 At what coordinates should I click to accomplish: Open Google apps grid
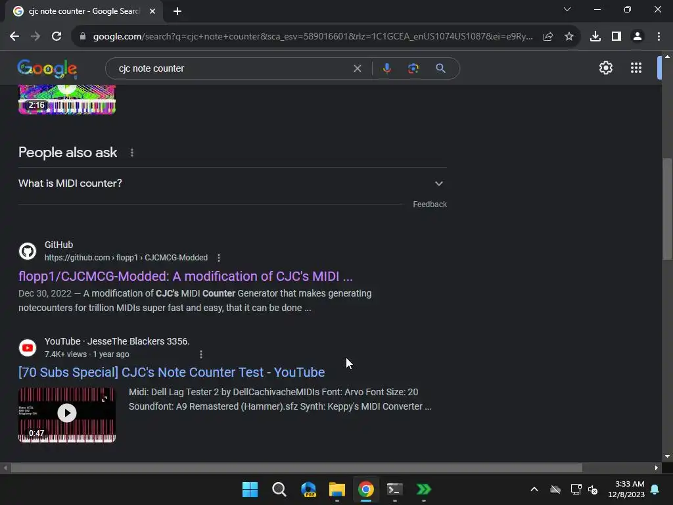pos(636,68)
